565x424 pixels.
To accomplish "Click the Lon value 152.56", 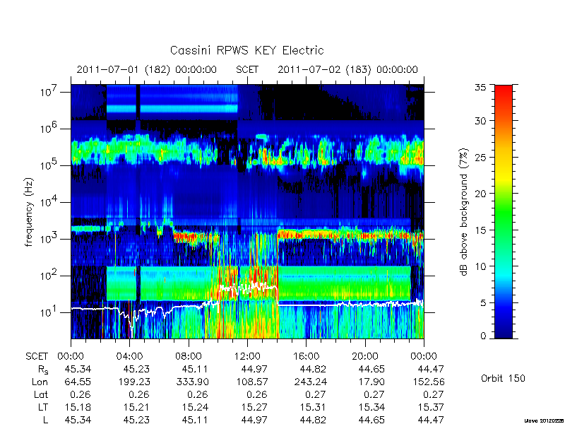I will pyautogui.click(x=429, y=382).
